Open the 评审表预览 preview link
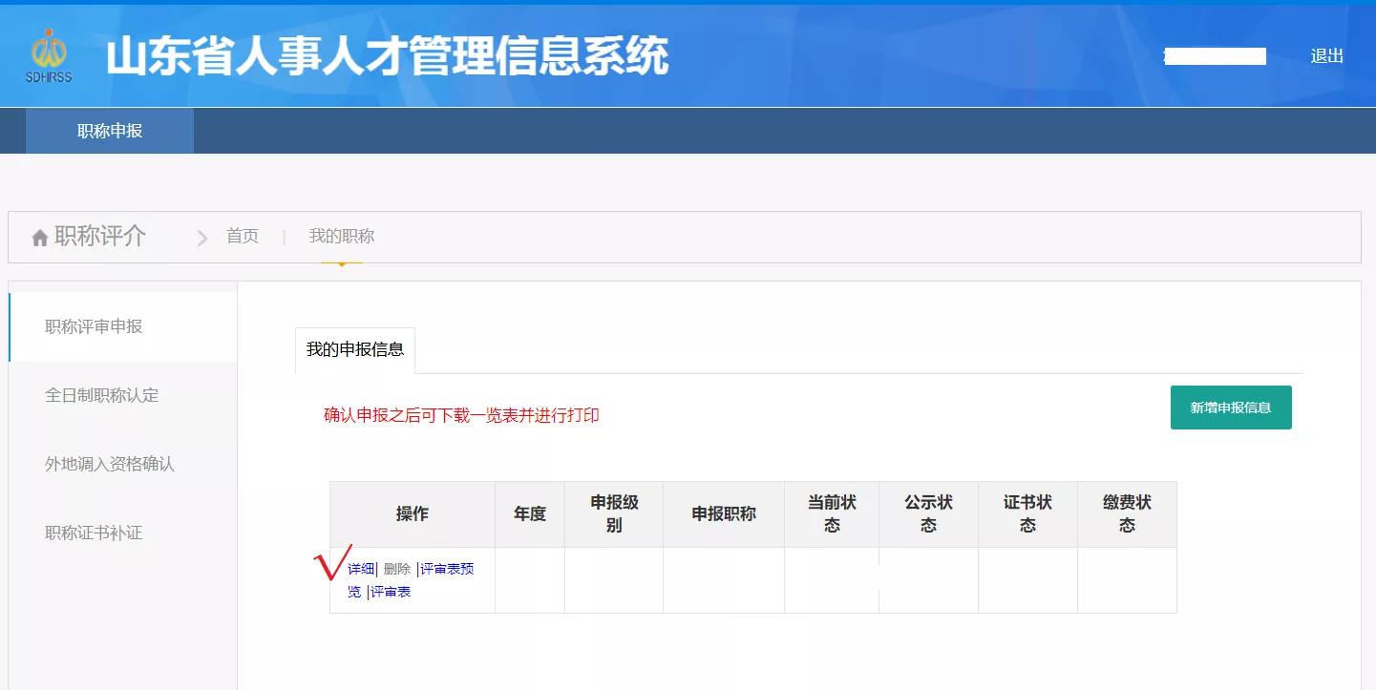This screenshot has height=690, width=1376. click(445, 568)
